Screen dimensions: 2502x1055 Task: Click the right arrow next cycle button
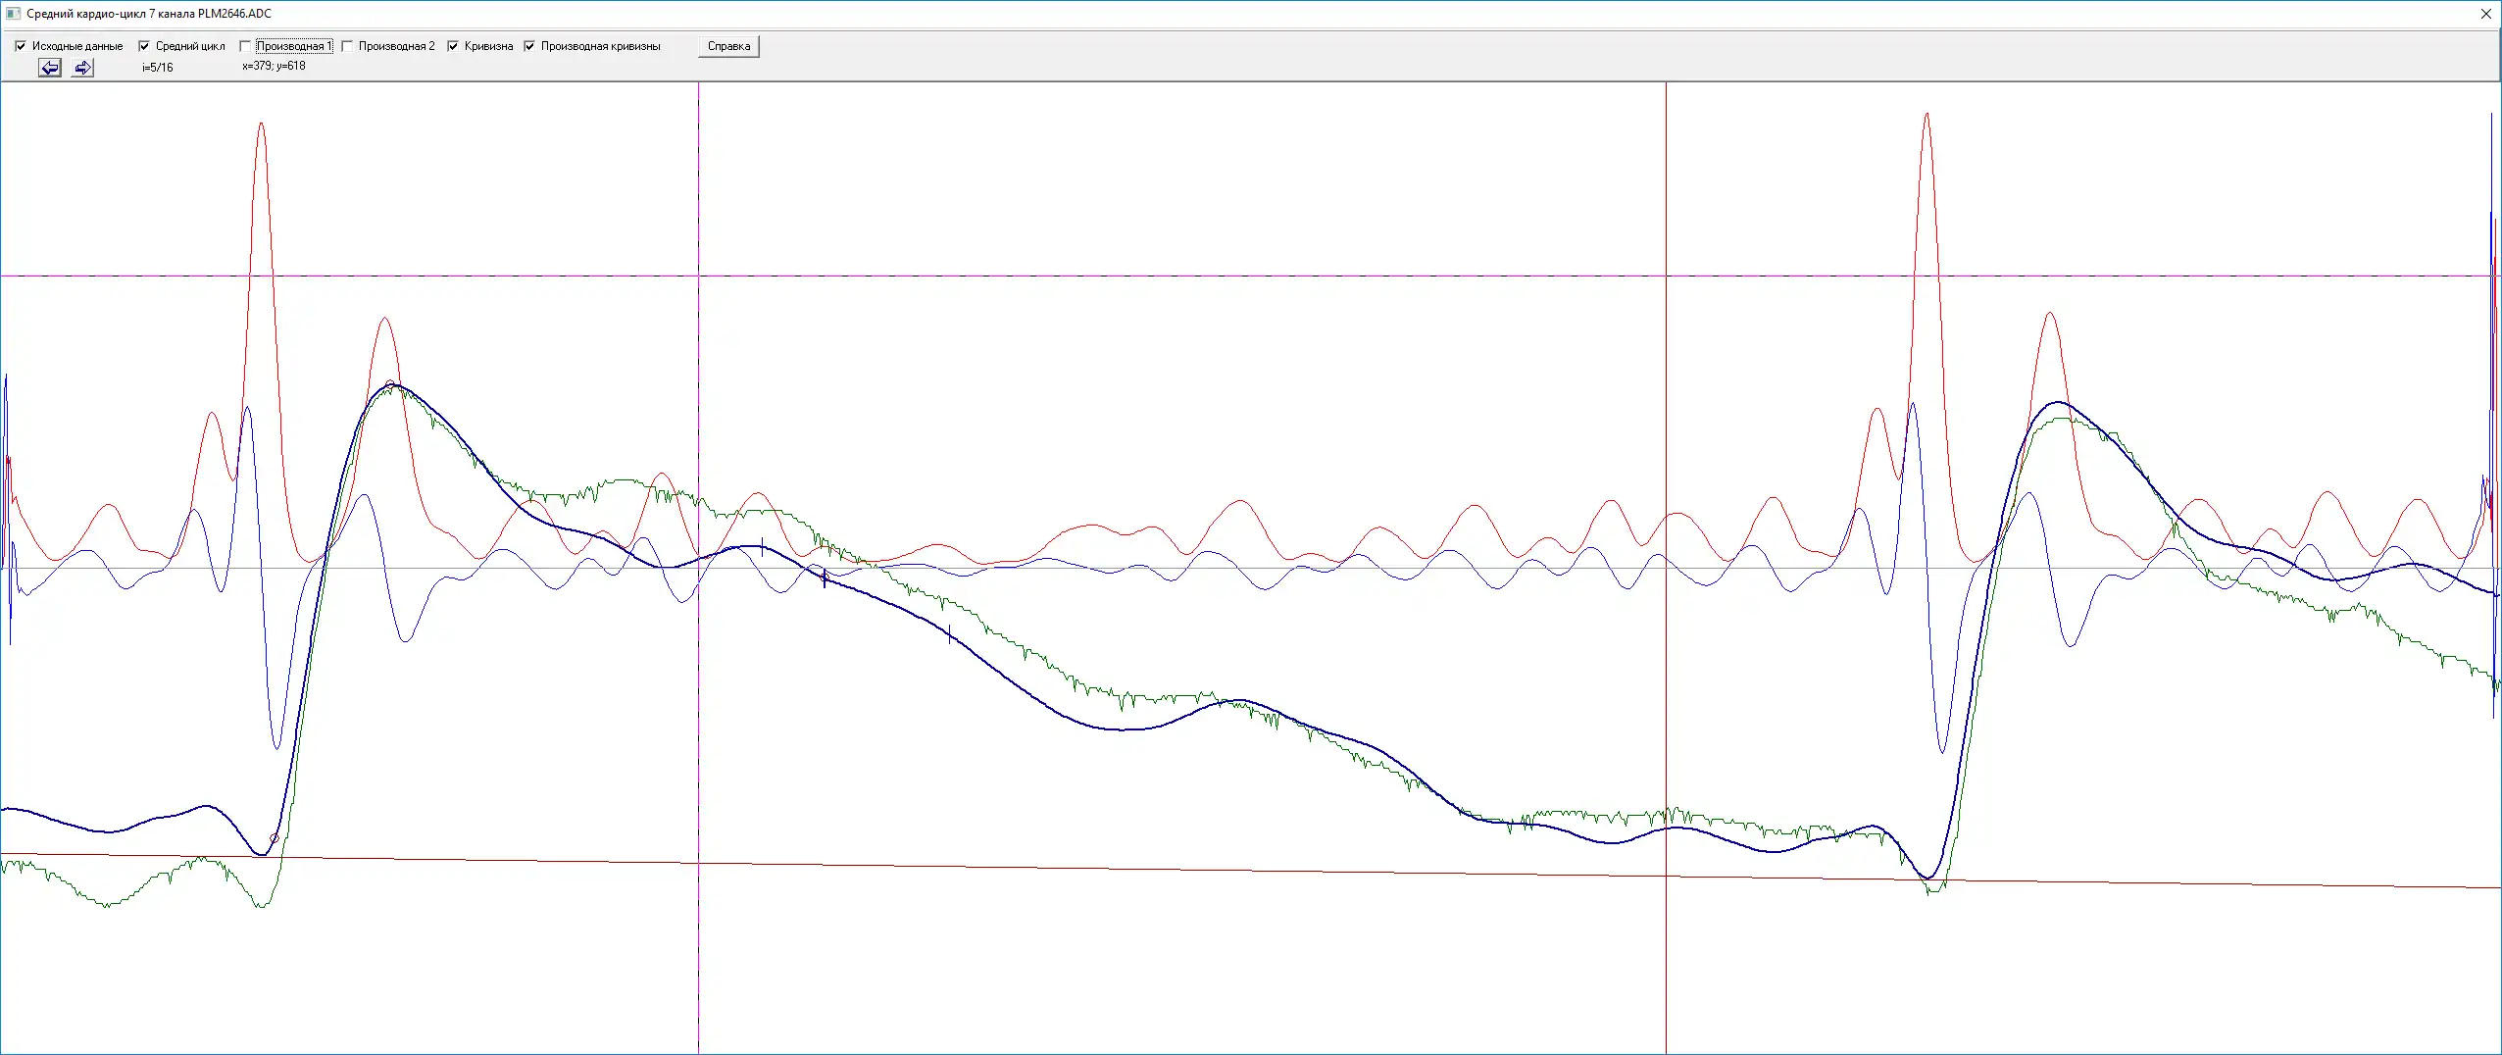(83, 68)
